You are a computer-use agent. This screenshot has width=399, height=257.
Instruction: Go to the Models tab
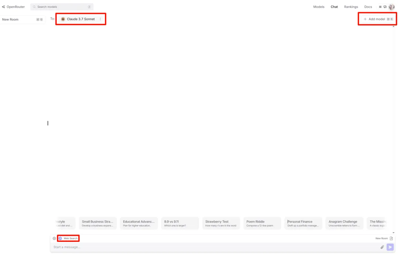pos(318,7)
